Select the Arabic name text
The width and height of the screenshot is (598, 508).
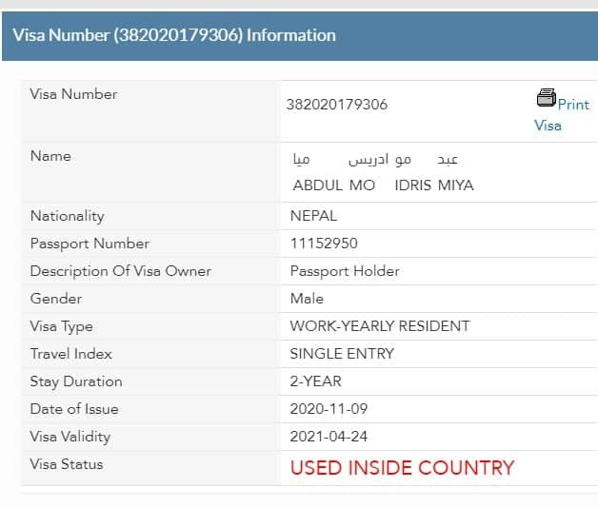coord(375,160)
